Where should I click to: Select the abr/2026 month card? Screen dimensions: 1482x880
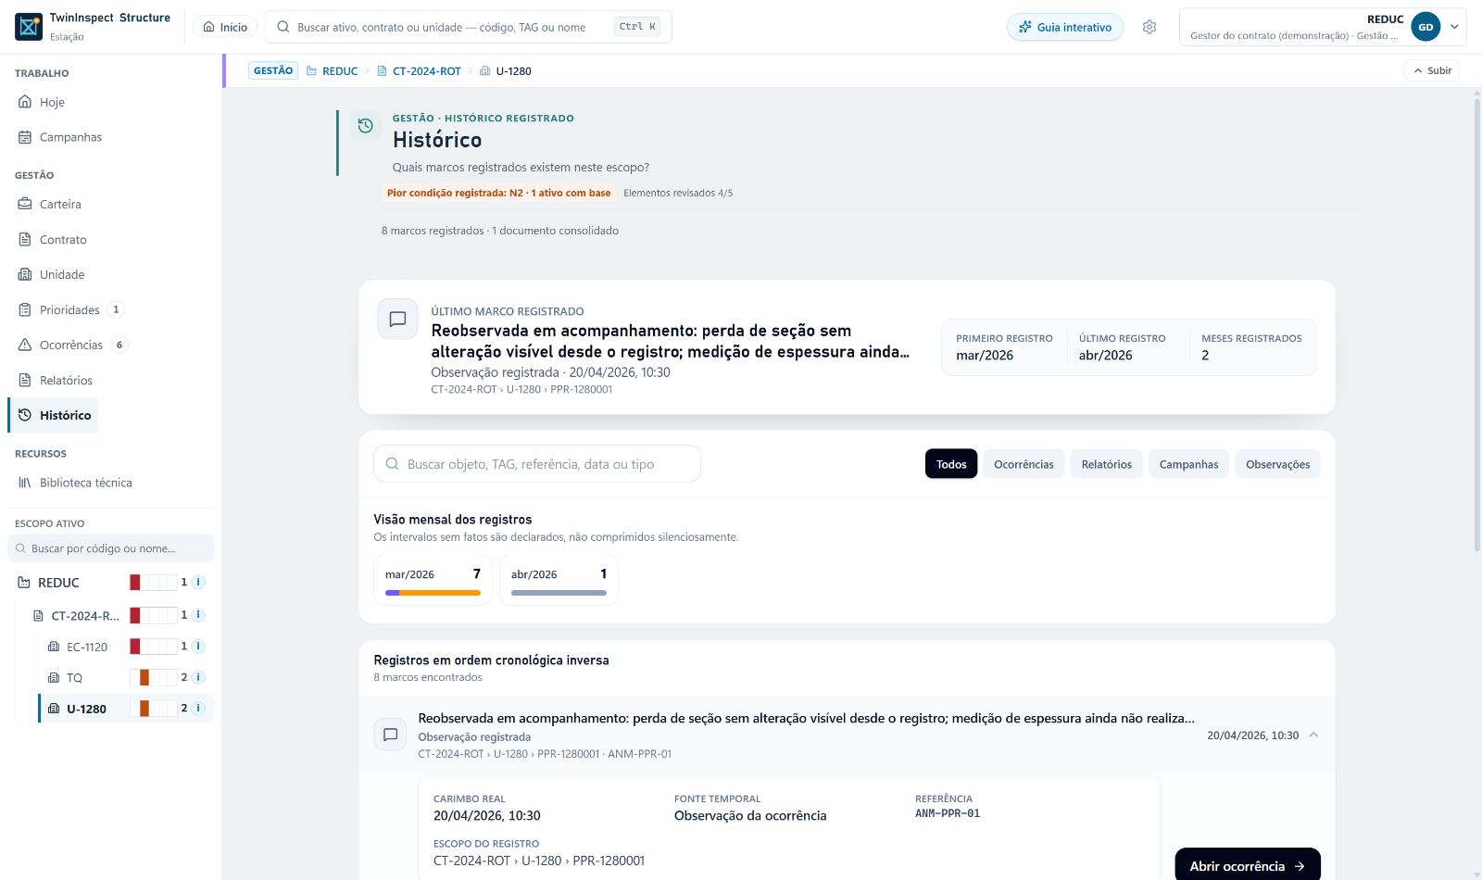click(559, 580)
